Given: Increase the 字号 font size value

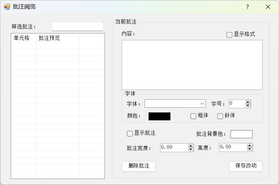Looking at the screenshot, I should 248,102.
